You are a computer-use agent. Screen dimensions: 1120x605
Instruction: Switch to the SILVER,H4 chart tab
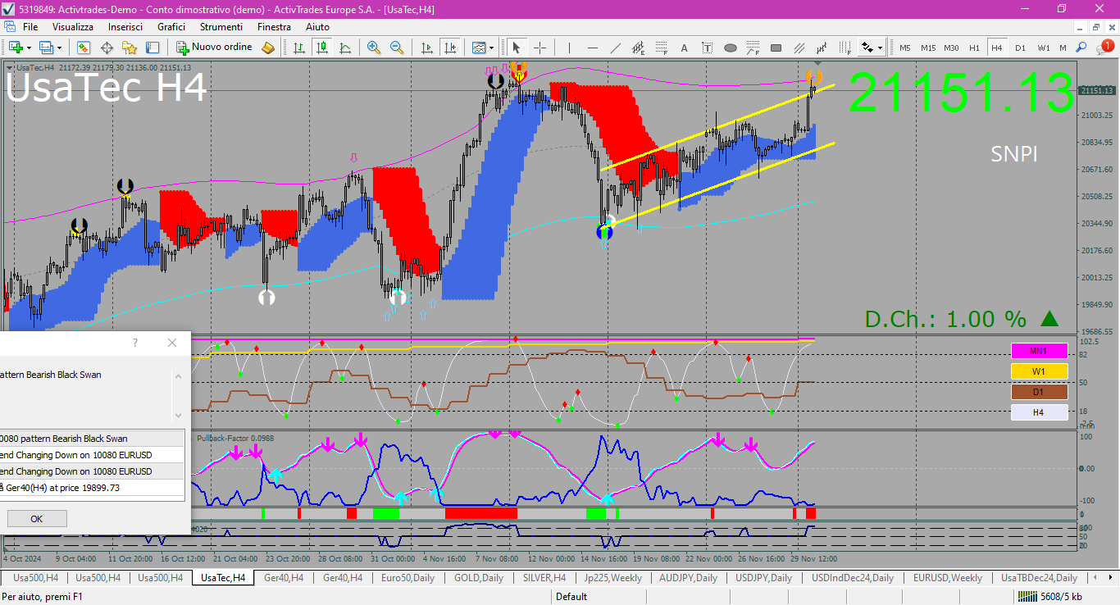(x=544, y=578)
